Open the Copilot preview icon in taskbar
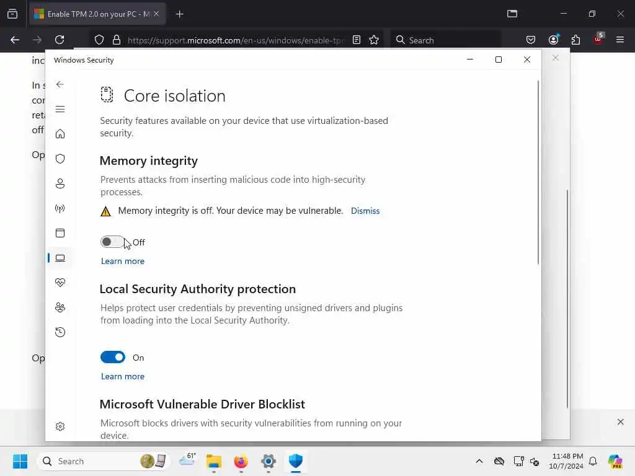The image size is (635, 476). click(x=615, y=461)
